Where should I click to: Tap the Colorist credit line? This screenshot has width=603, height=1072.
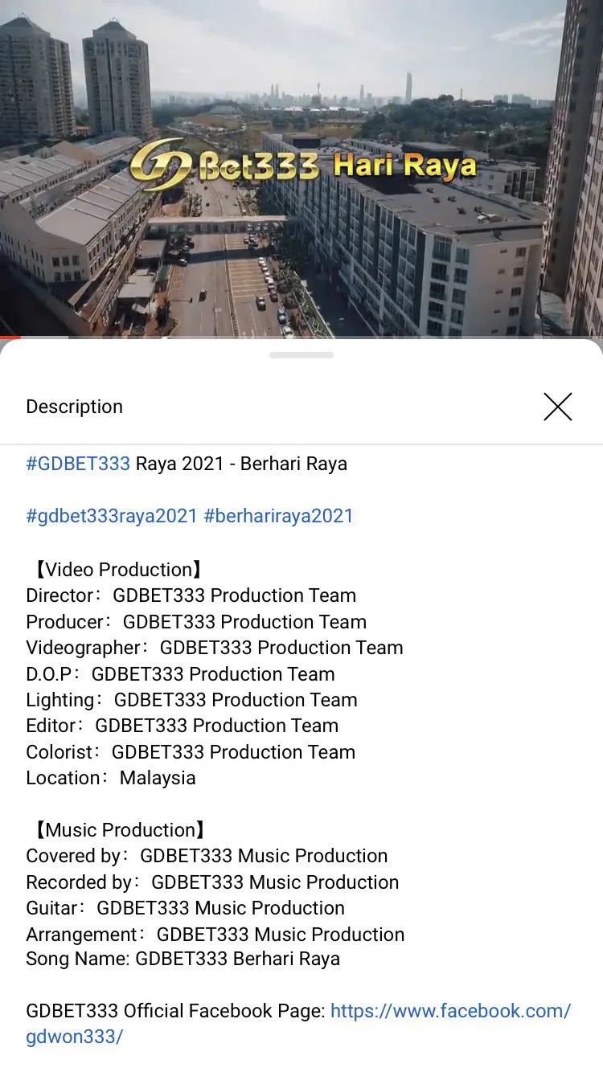click(190, 752)
